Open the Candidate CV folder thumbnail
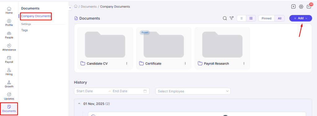Screen dimensions: 317x116 click(105, 44)
